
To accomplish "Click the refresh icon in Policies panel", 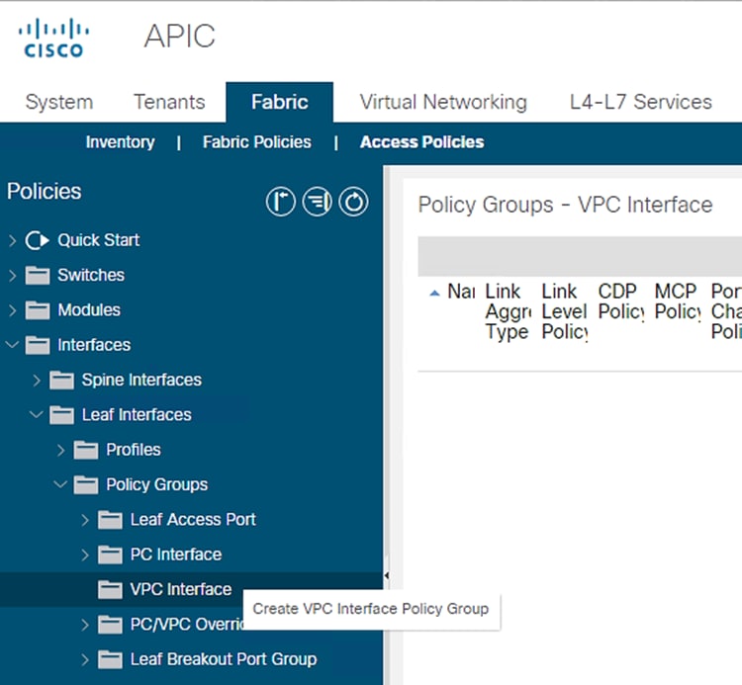I will (353, 203).
